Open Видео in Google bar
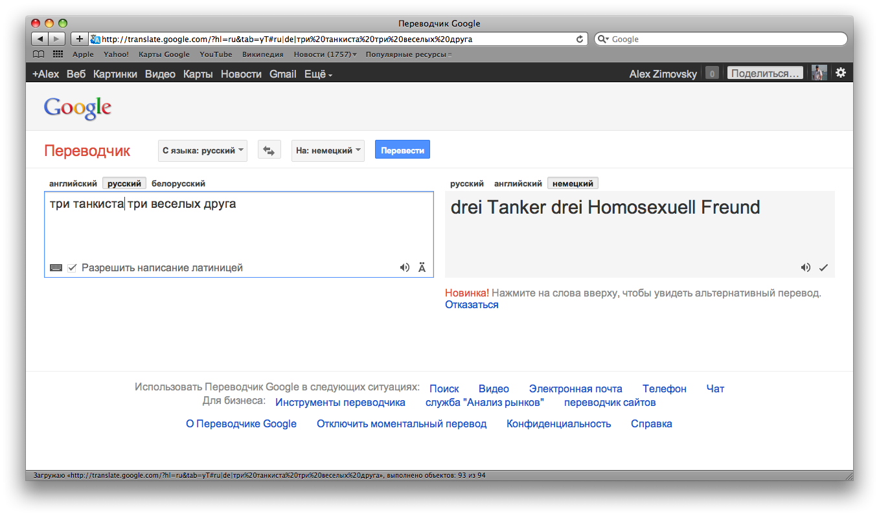Screen dimensions: 879x516 (x=160, y=74)
